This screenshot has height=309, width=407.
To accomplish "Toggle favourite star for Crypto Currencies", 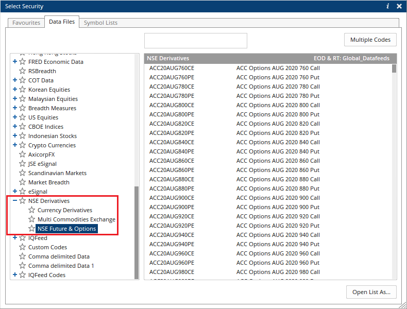I will point(23,145).
